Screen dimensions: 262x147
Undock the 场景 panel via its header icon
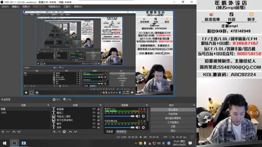(48, 105)
